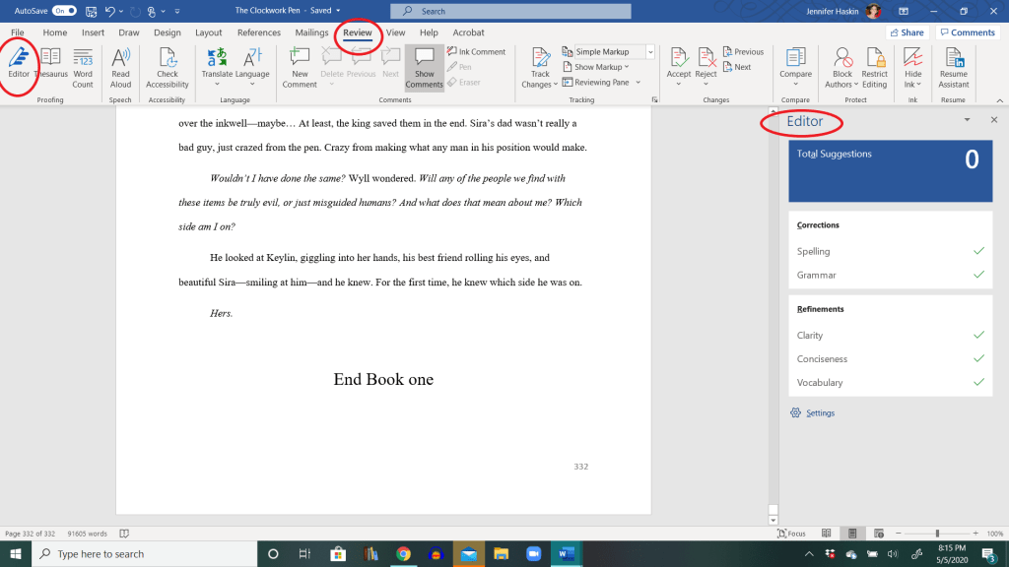Image resolution: width=1009 pixels, height=567 pixels.
Task: Open the Show Markup dropdown
Action: [601, 67]
